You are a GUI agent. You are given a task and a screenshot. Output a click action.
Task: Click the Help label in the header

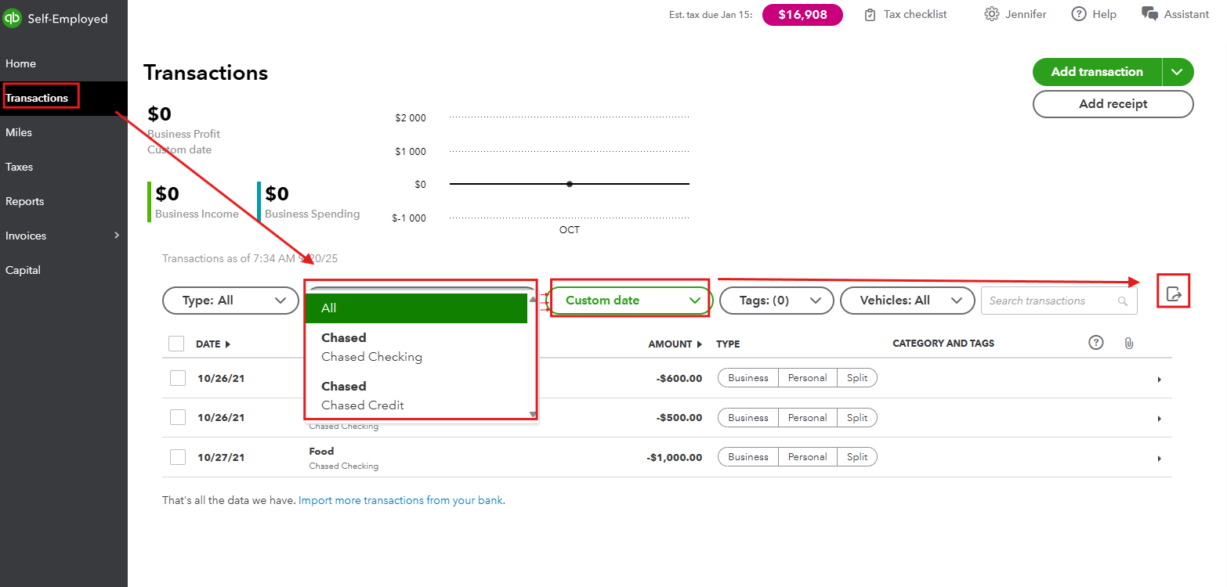[1104, 14]
